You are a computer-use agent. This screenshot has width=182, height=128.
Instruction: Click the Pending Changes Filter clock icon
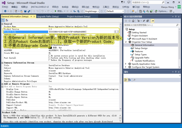(138, 21)
